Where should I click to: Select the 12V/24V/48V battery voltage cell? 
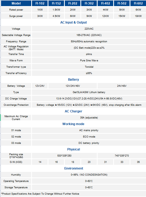73,86
